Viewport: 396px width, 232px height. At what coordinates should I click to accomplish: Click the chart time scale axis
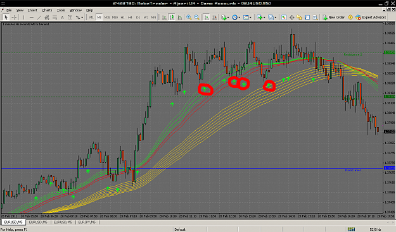click(x=193, y=216)
